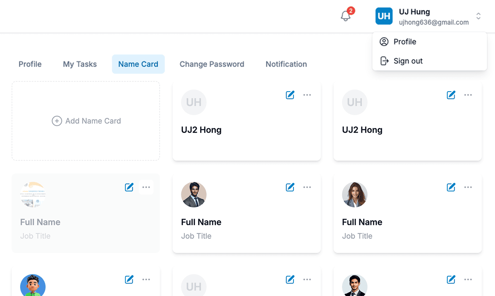Go to the Change Password tab

[x=212, y=64]
